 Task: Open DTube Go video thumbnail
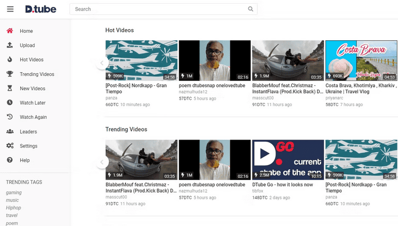coord(288,160)
